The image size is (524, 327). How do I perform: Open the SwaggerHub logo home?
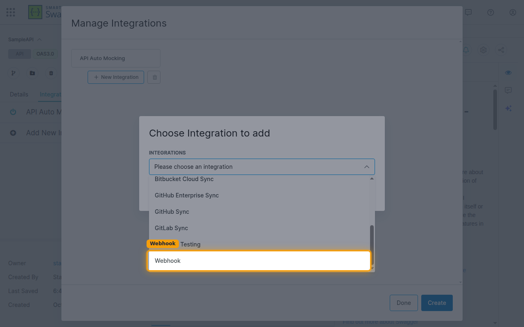(45, 12)
